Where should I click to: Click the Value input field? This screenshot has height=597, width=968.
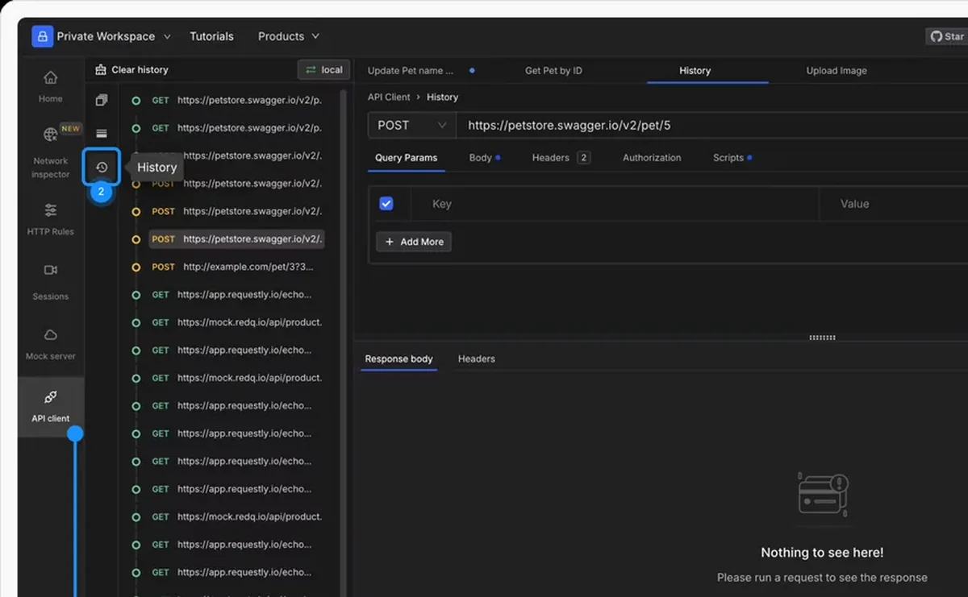[894, 204]
